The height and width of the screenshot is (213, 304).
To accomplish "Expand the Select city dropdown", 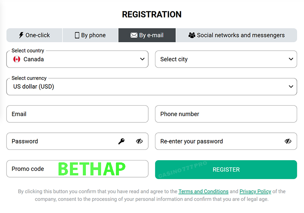I will 291,59.
